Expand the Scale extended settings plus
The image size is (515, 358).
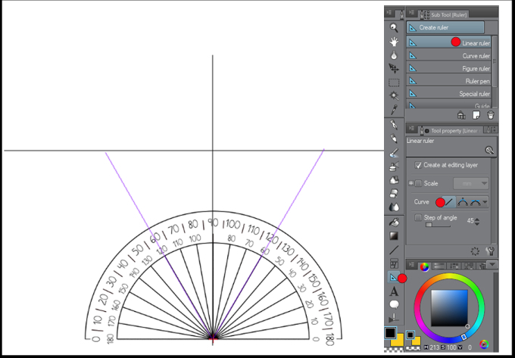click(411, 183)
